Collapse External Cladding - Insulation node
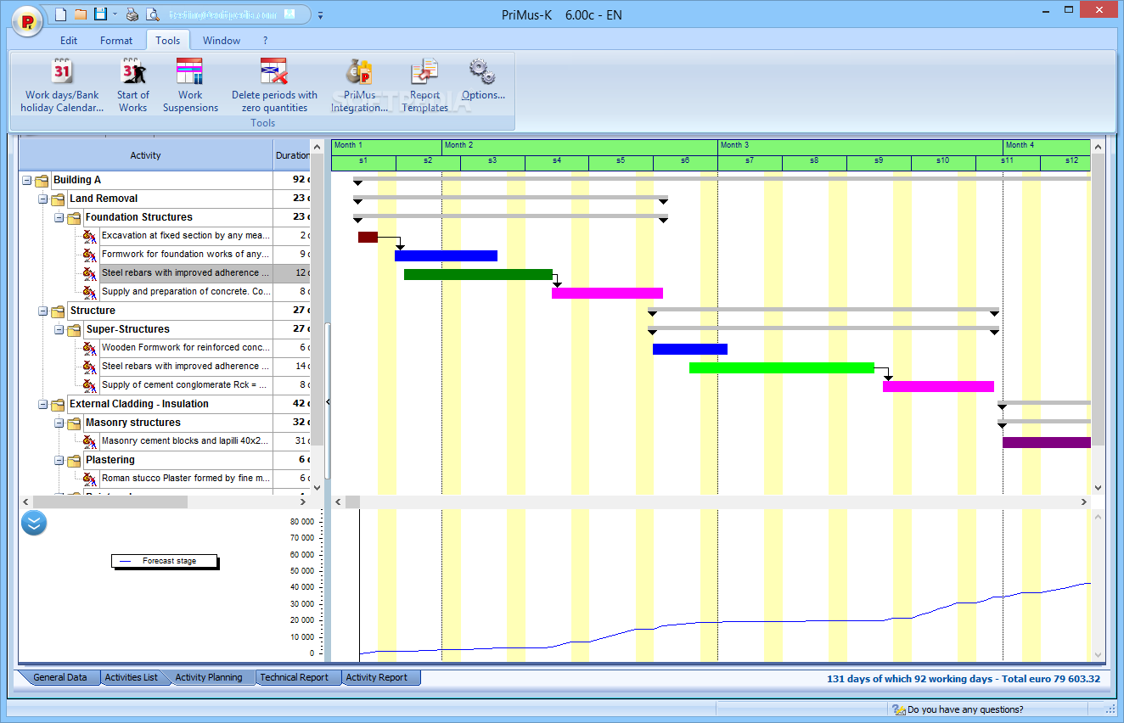The height and width of the screenshot is (723, 1124). coord(43,404)
